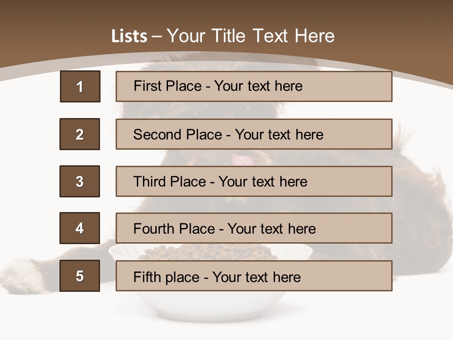Click the square labeled 3

[80, 181]
